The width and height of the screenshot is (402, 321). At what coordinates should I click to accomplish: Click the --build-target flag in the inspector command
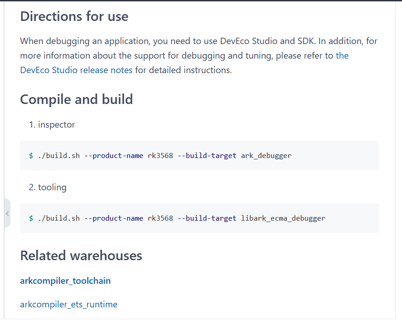tap(207, 156)
